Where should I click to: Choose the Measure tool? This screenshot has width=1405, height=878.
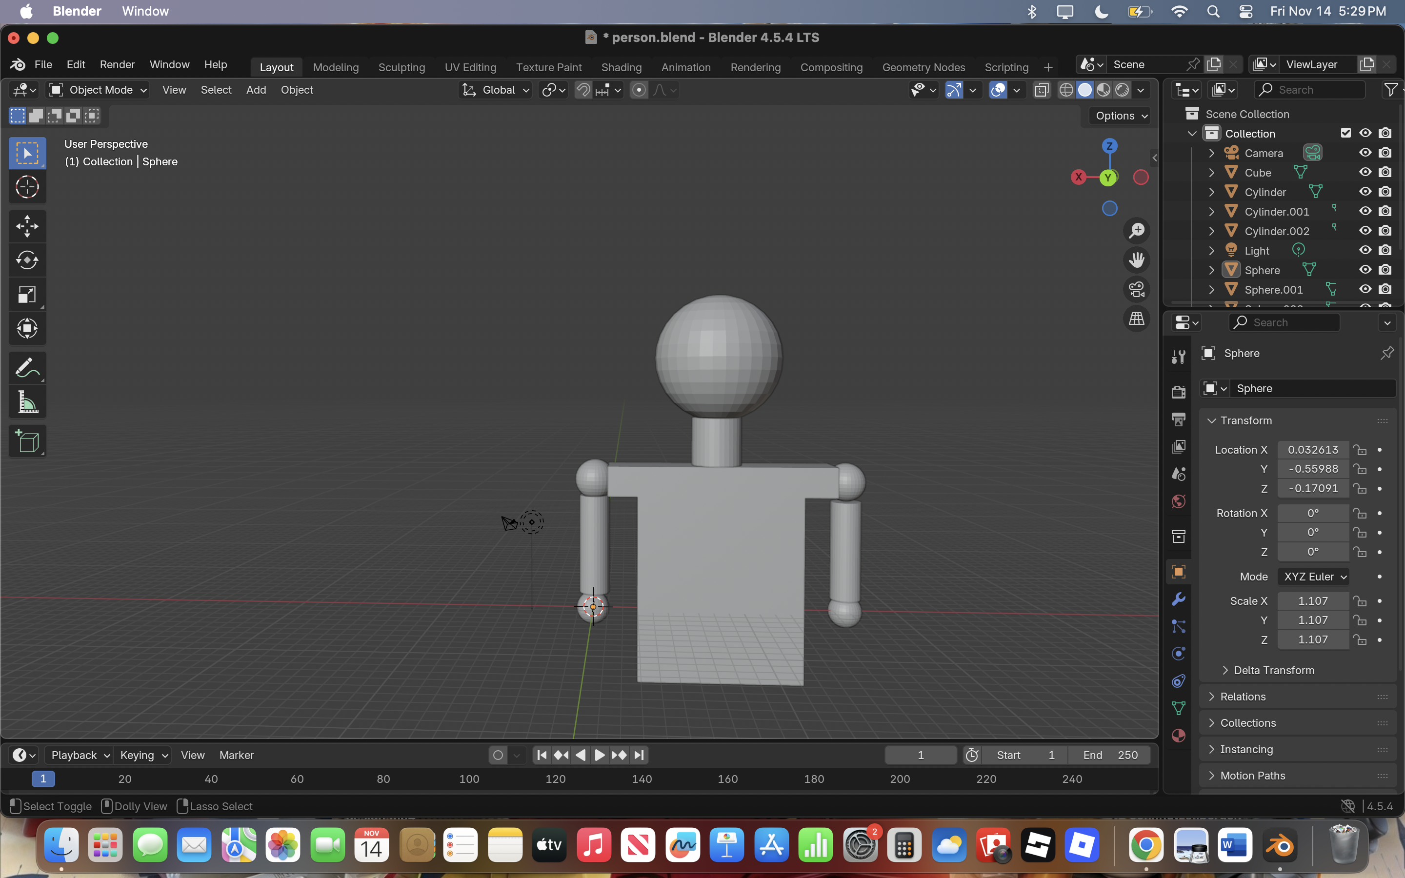[x=27, y=402]
